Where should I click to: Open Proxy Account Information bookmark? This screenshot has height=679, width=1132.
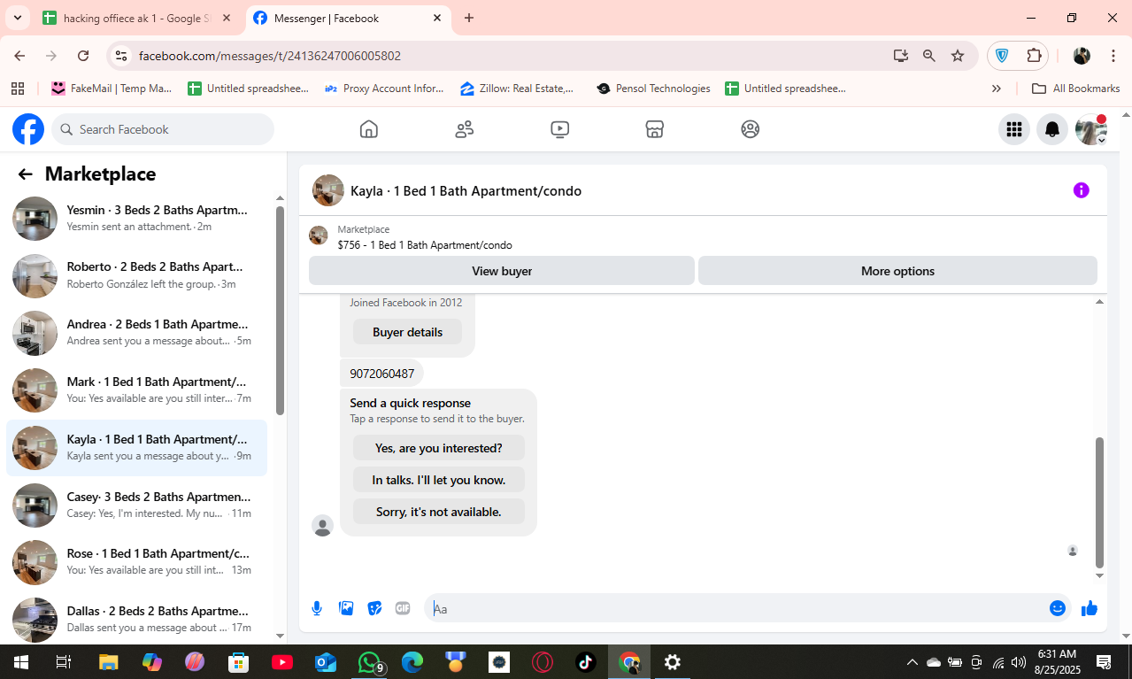[x=384, y=89]
